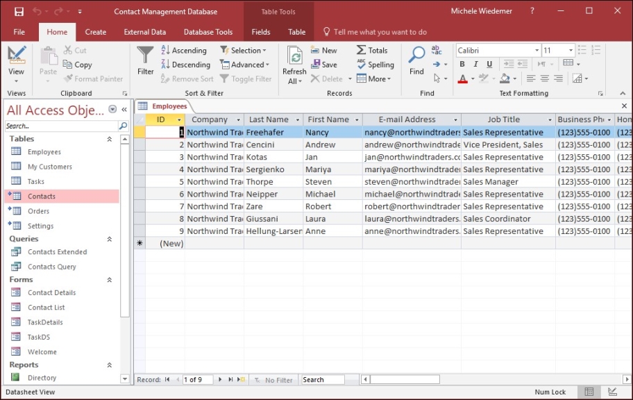Toggle the Totals row
The height and width of the screenshot is (400, 633).
coord(372,50)
